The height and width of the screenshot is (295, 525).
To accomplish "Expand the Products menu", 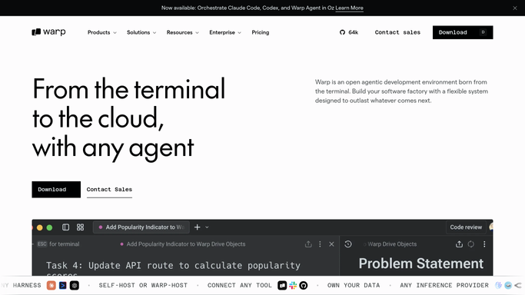I will 101,32.
